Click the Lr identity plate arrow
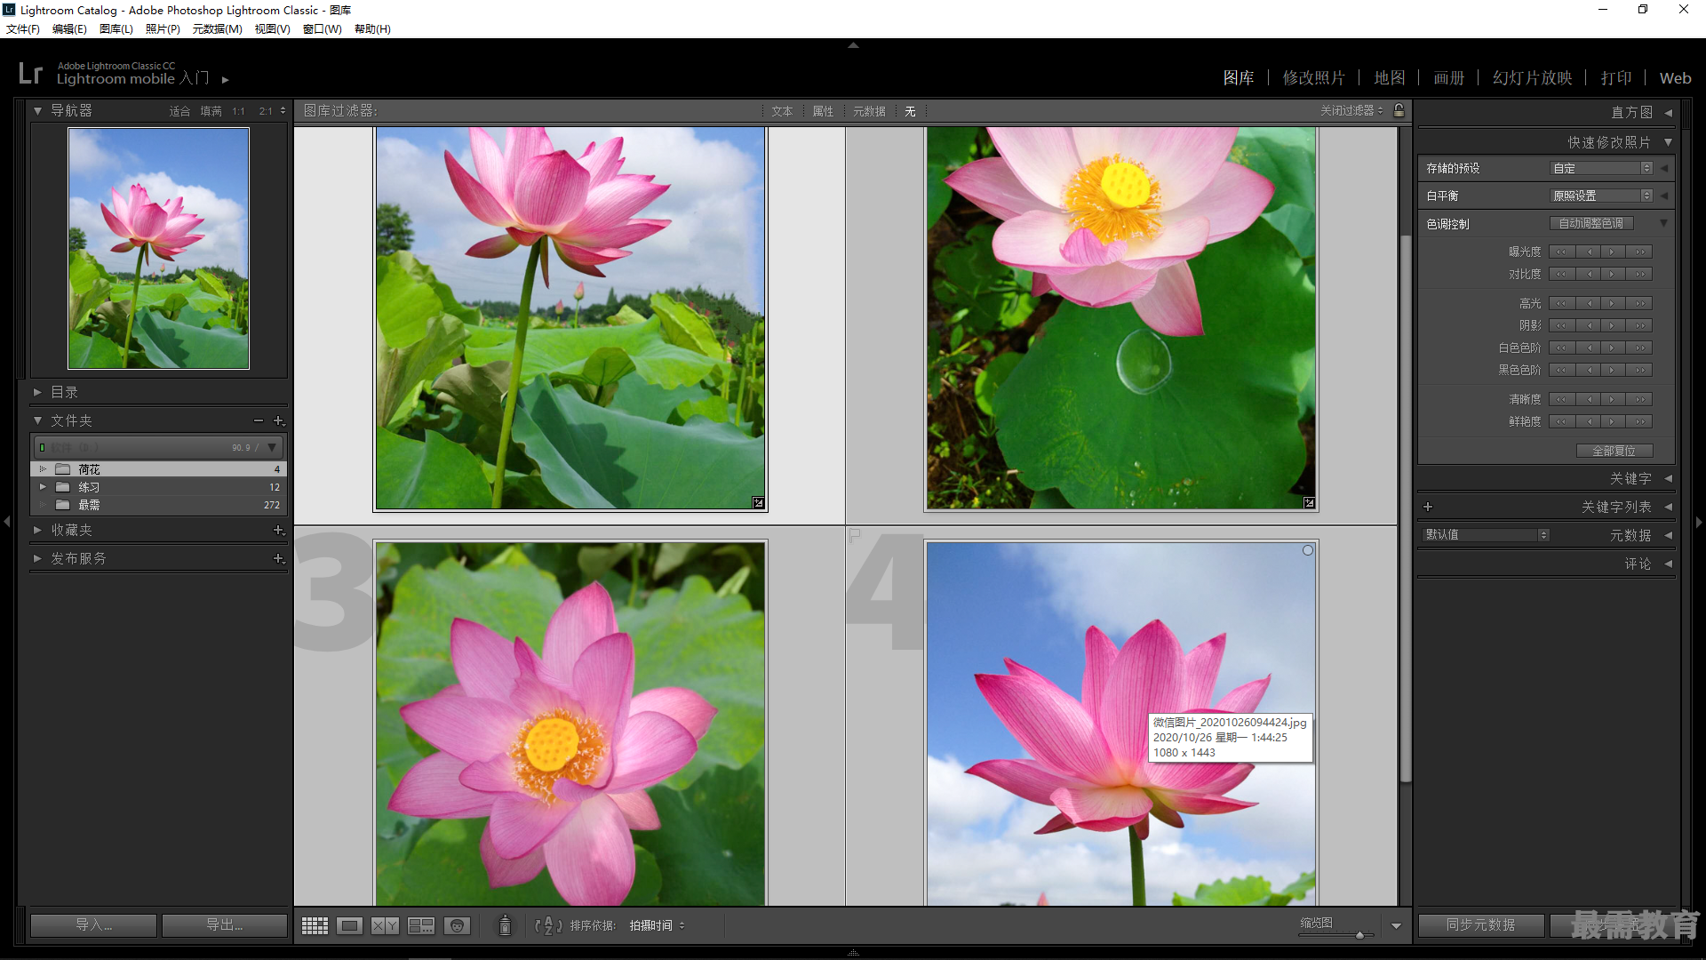1706x960 pixels. click(226, 79)
